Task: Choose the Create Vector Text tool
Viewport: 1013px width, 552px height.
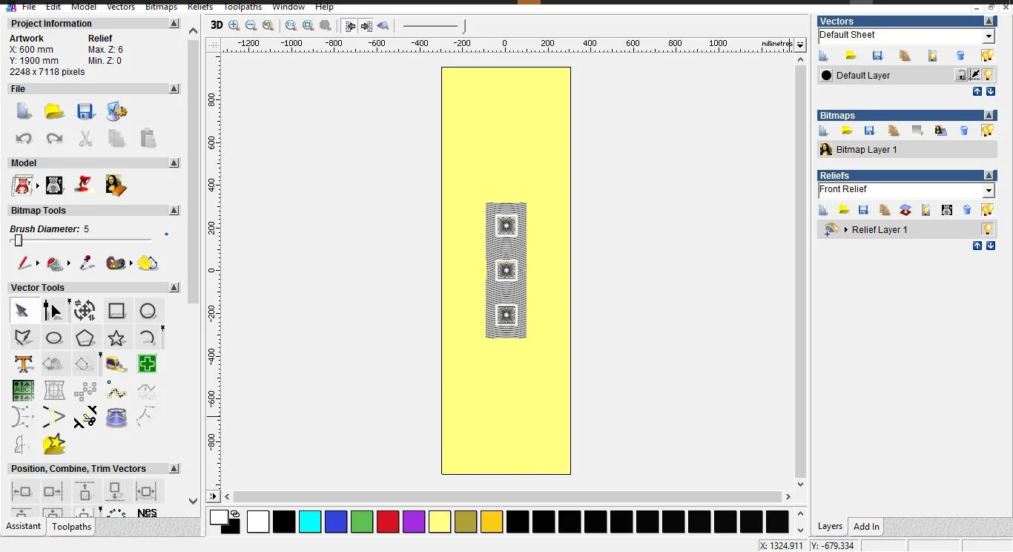Action: (x=23, y=364)
